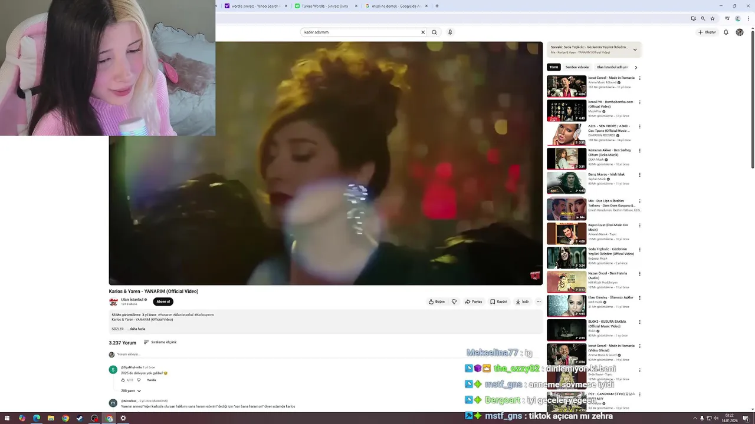Bookmark this page with star icon
Screen dimensions: 755x424
713,18
